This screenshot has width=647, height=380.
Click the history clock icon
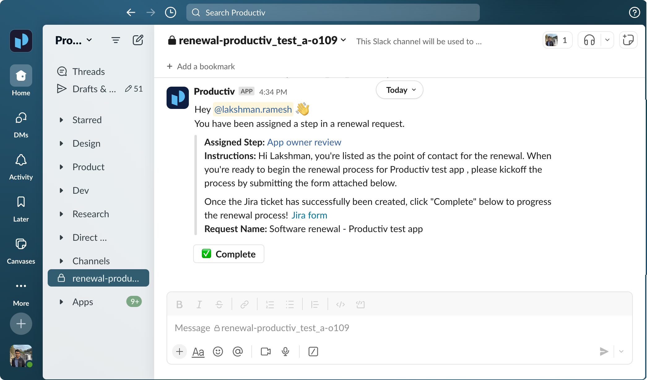pos(171,12)
